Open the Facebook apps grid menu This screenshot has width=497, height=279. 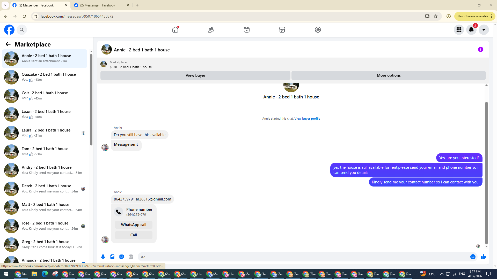pyautogui.click(x=459, y=30)
